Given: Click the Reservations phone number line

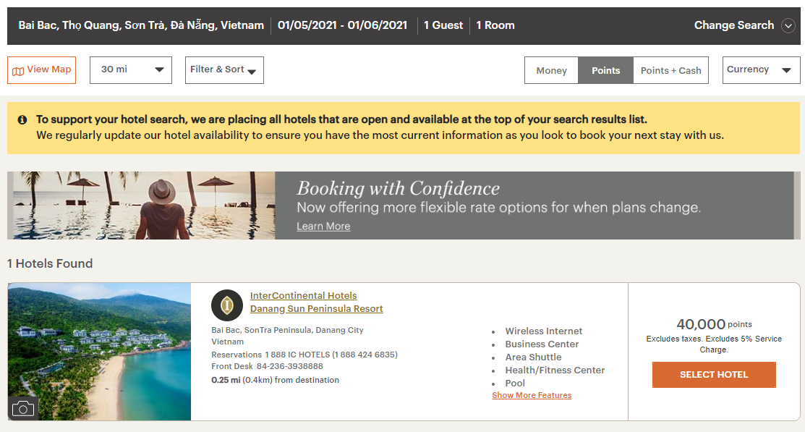Looking at the screenshot, I should (x=304, y=355).
